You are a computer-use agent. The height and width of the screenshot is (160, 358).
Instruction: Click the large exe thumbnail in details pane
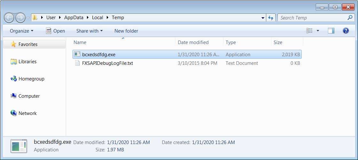tap(19, 146)
